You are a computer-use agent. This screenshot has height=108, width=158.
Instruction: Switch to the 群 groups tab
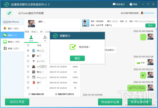point(45,39)
